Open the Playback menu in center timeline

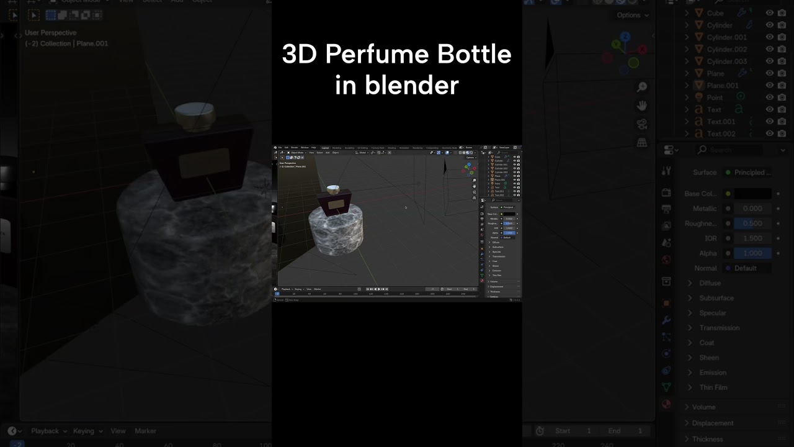287,289
